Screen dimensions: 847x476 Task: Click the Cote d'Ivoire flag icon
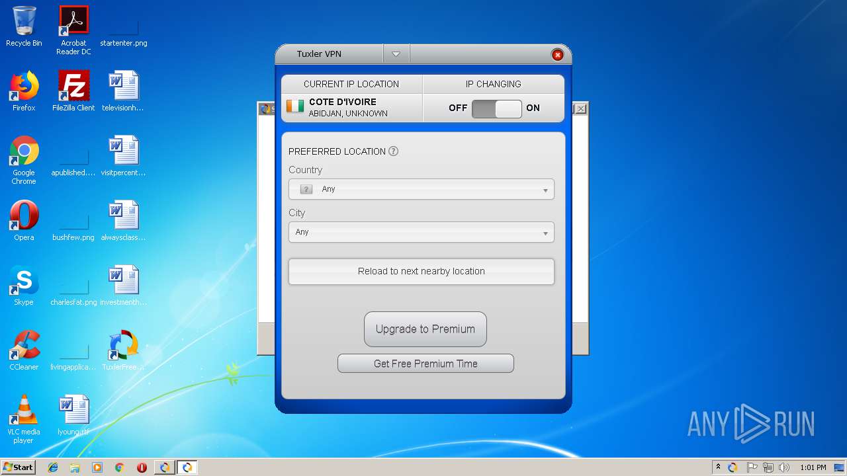295,106
